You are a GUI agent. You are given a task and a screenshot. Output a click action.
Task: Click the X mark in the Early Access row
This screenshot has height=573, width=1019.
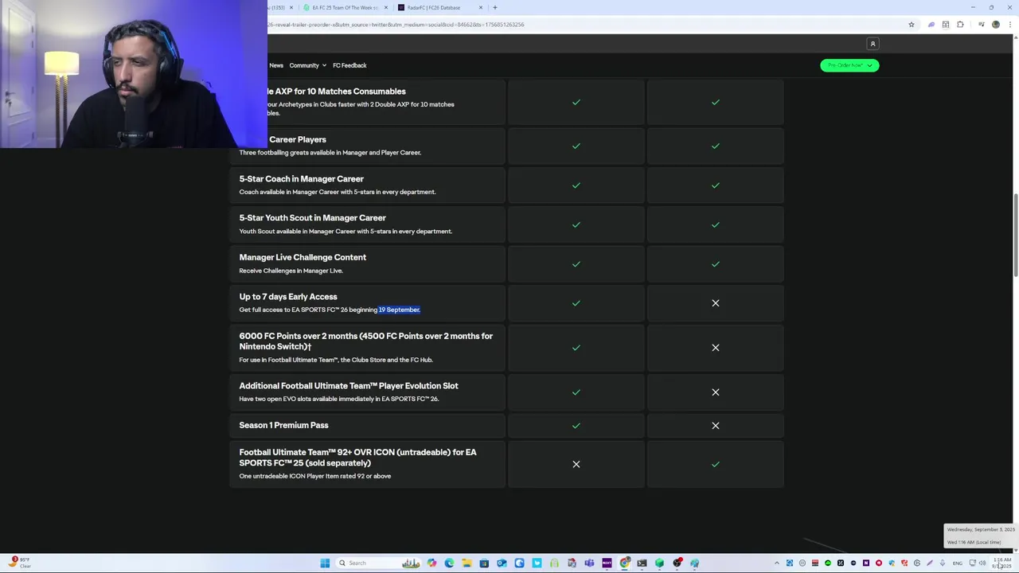(715, 303)
